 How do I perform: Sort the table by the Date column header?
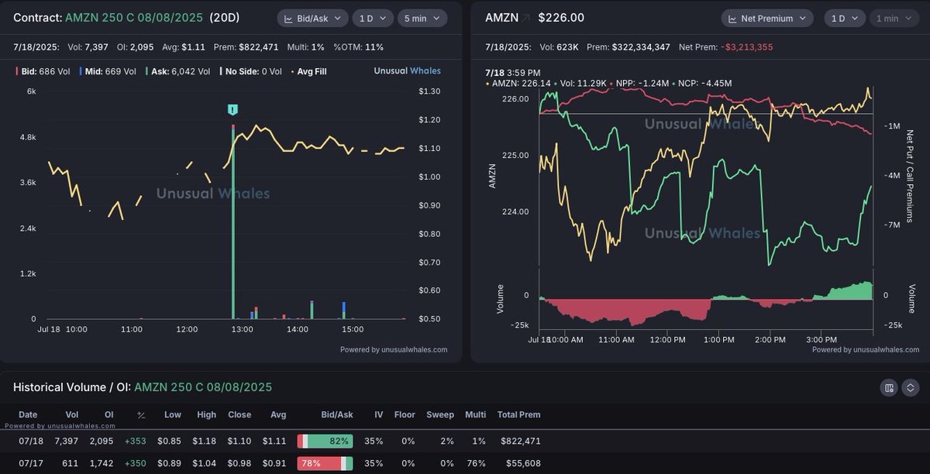click(28, 414)
